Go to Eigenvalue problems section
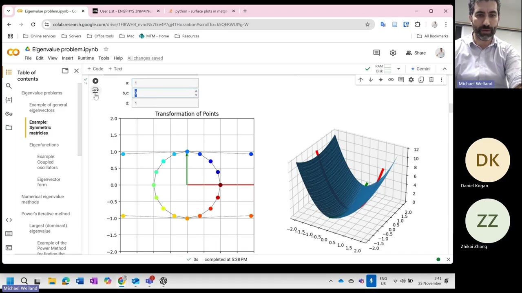 (42, 93)
